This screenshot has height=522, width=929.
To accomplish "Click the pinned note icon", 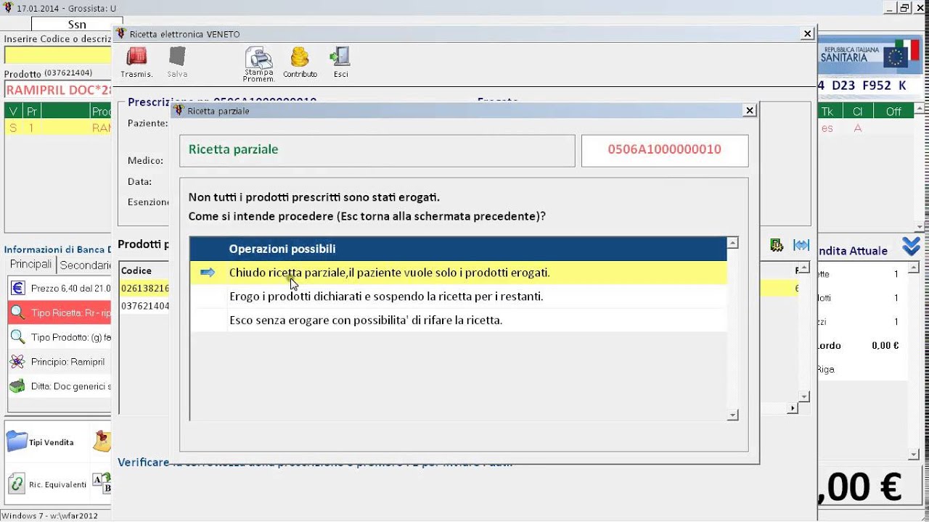I will tap(102, 441).
